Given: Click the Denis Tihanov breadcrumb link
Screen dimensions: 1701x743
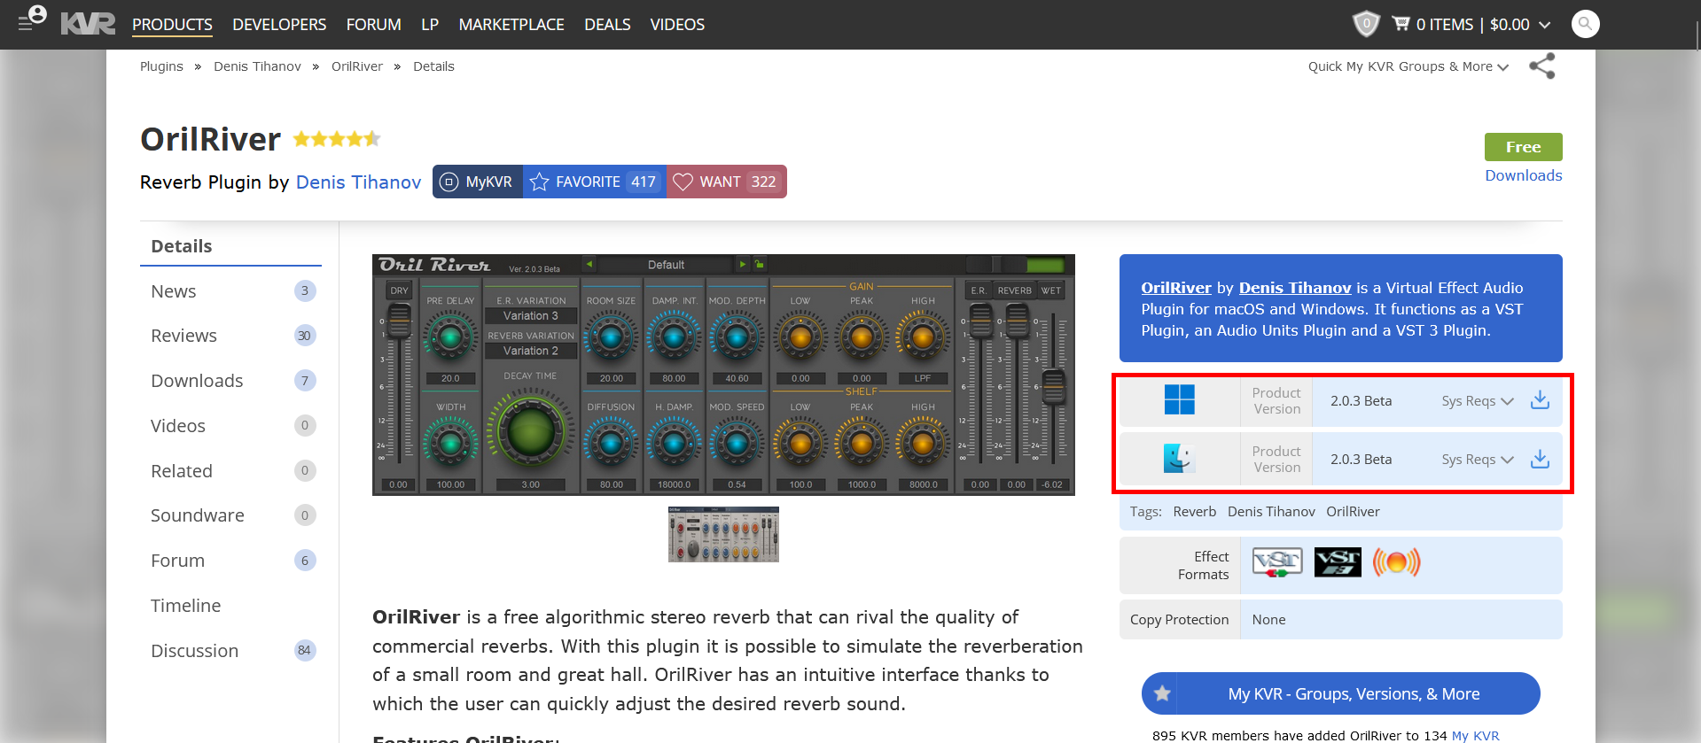Looking at the screenshot, I should pyautogui.click(x=257, y=66).
